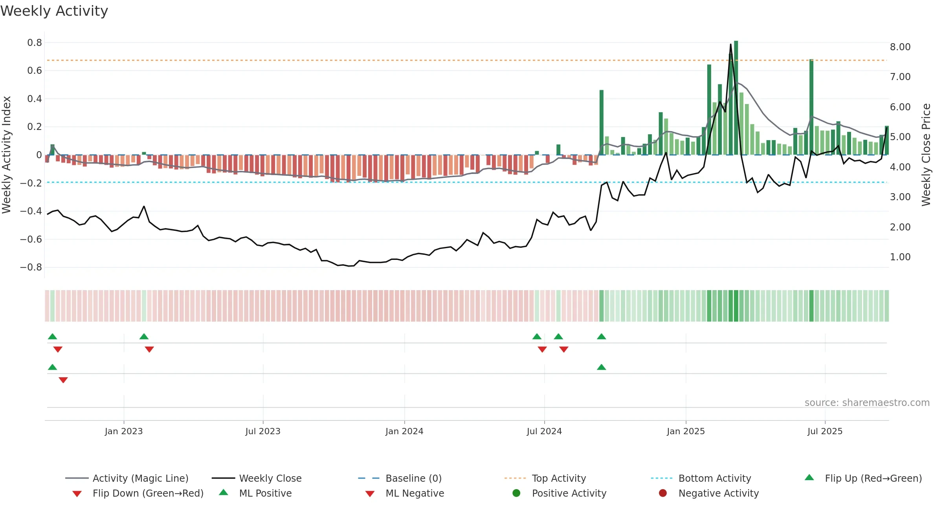This screenshot has height=530, width=943.
Task: Click the green Positive Activity legend dot
Action: click(x=516, y=493)
